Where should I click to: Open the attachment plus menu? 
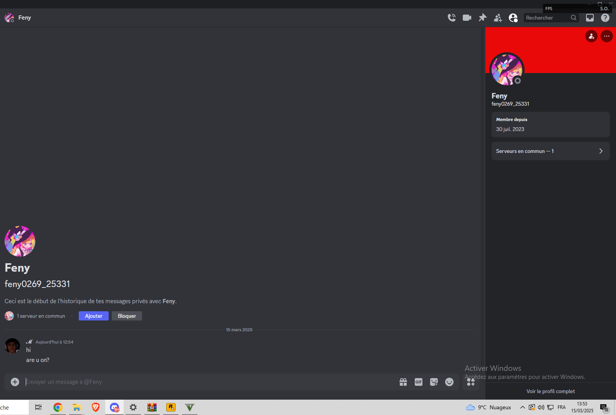click(15, 382)
